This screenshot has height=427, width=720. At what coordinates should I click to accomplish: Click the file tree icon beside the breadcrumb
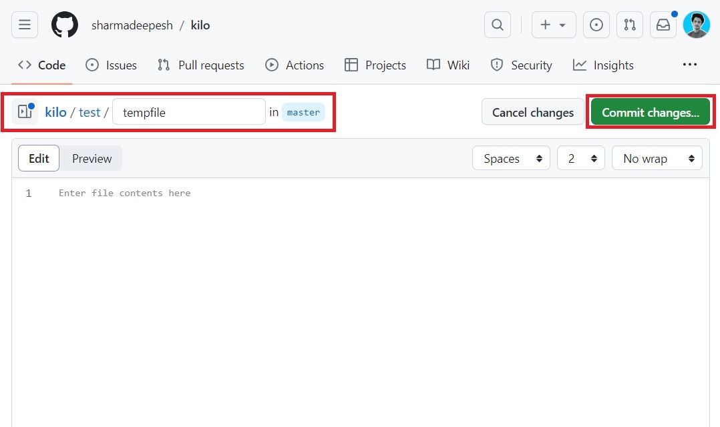24,111
